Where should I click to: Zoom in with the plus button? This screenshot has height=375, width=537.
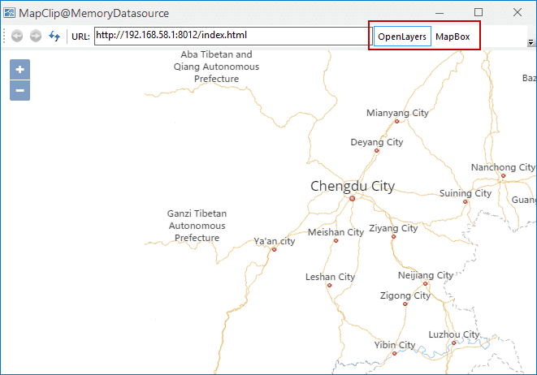pos(19,70)
